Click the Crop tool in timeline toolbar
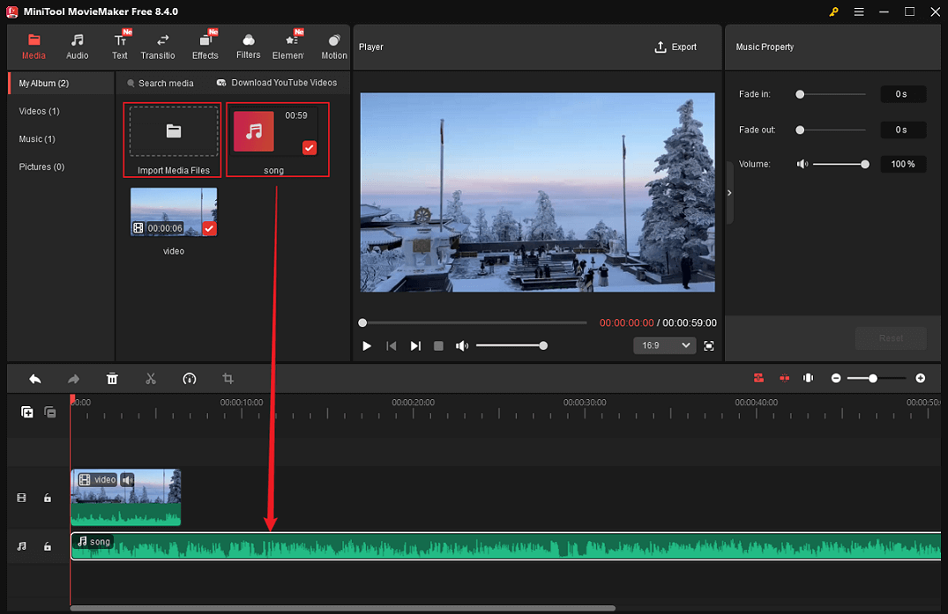Image resolution: width=948 pixels, height=614 pixels. tap(228, 378)
